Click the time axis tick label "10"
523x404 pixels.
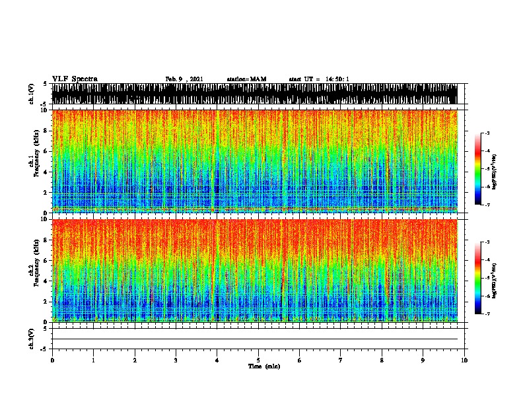(x=464, y=360)
